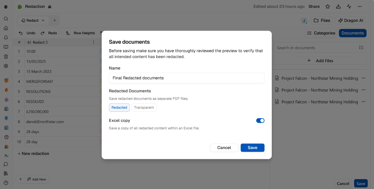
Task: Star this page as favorite
Action: (327, 7)
